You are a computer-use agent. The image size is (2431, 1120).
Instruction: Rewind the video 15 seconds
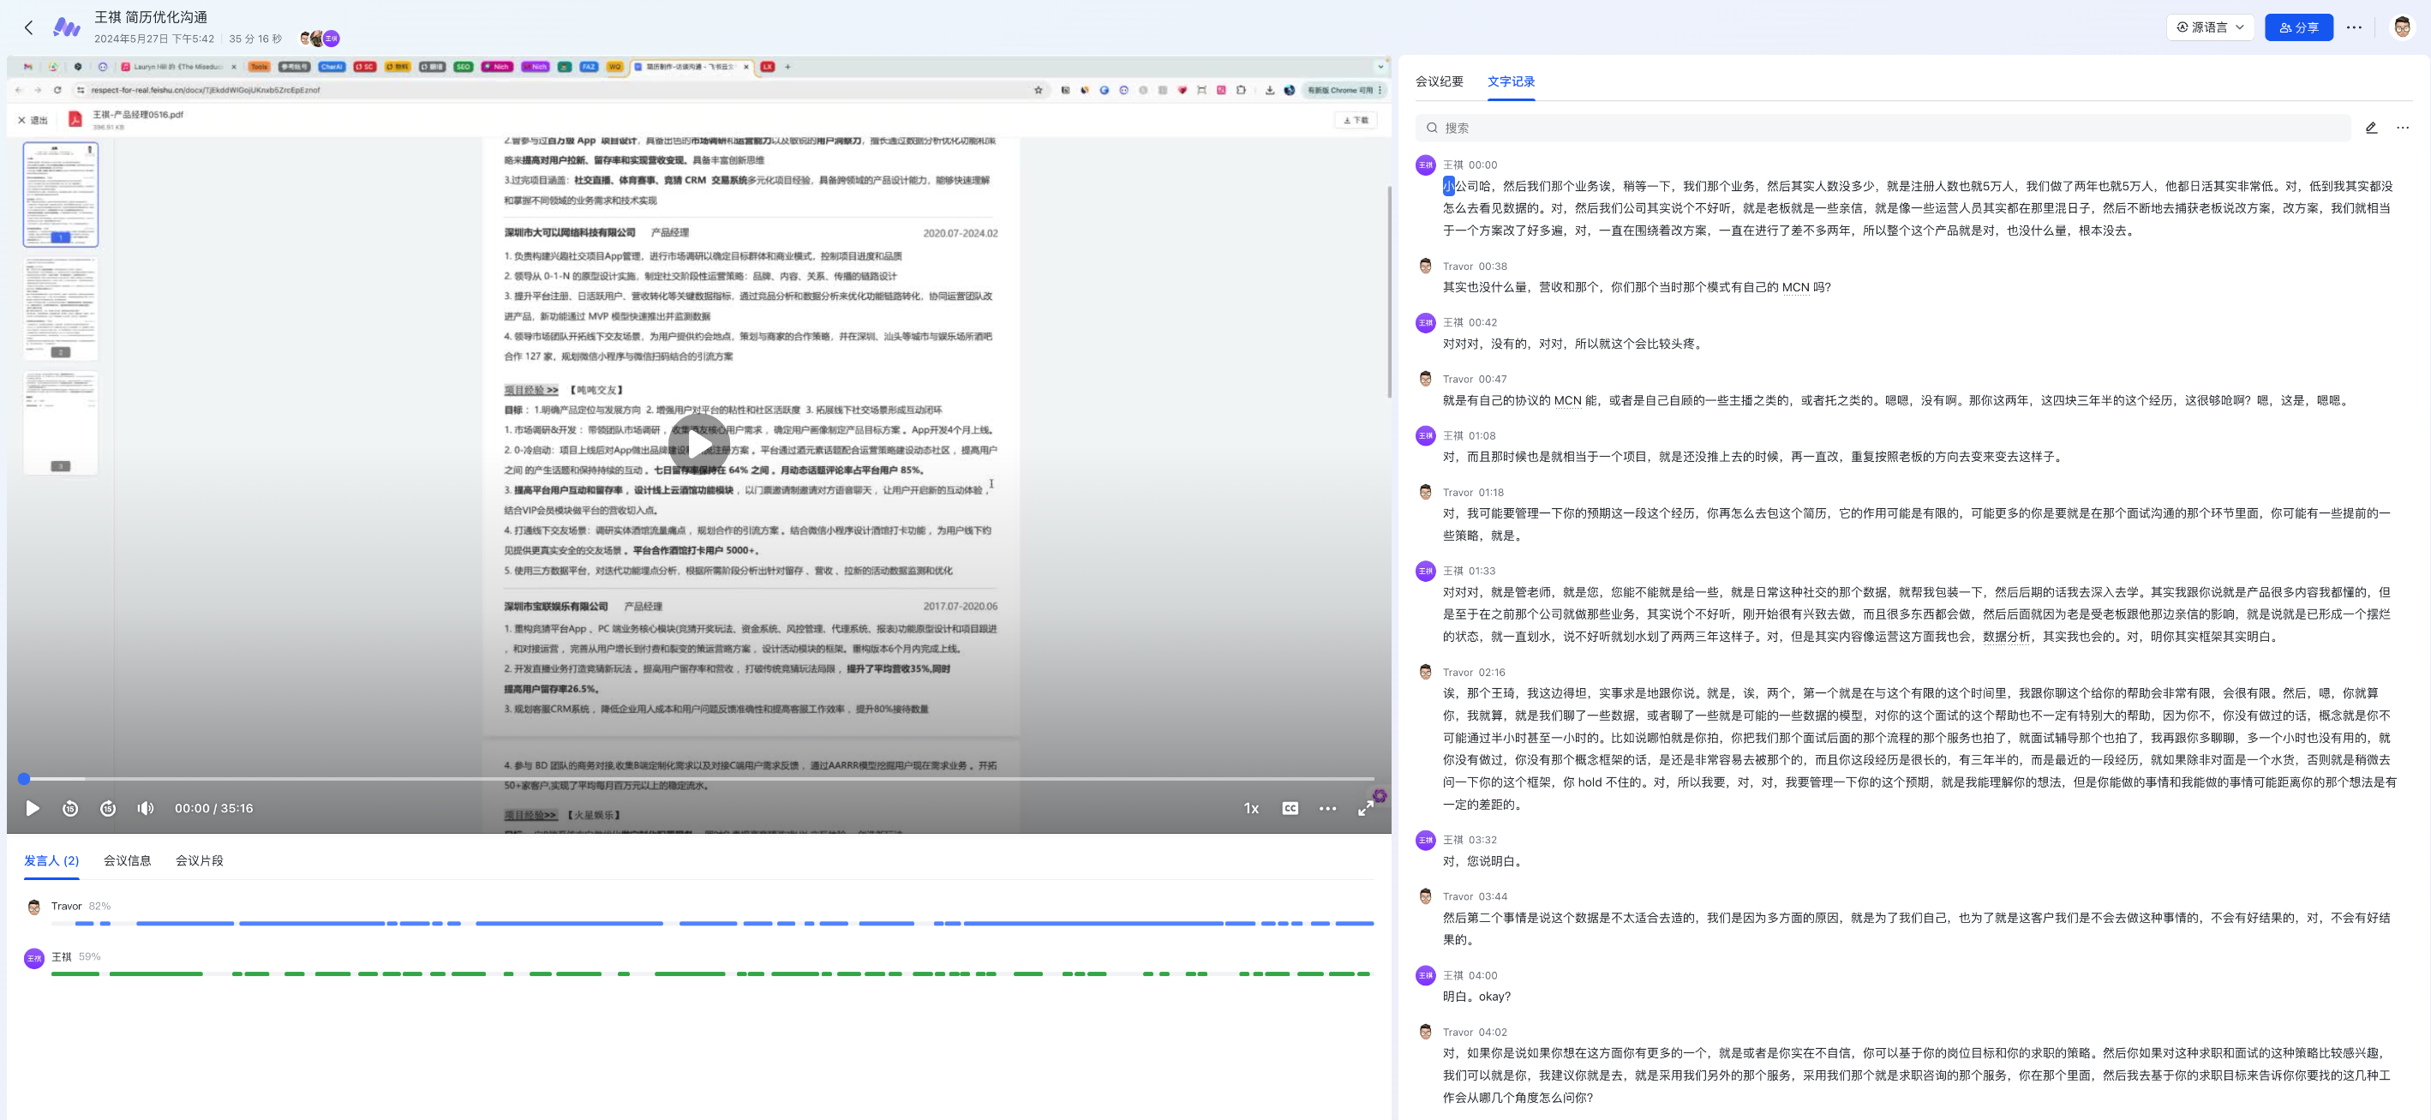tap(69, 809)
